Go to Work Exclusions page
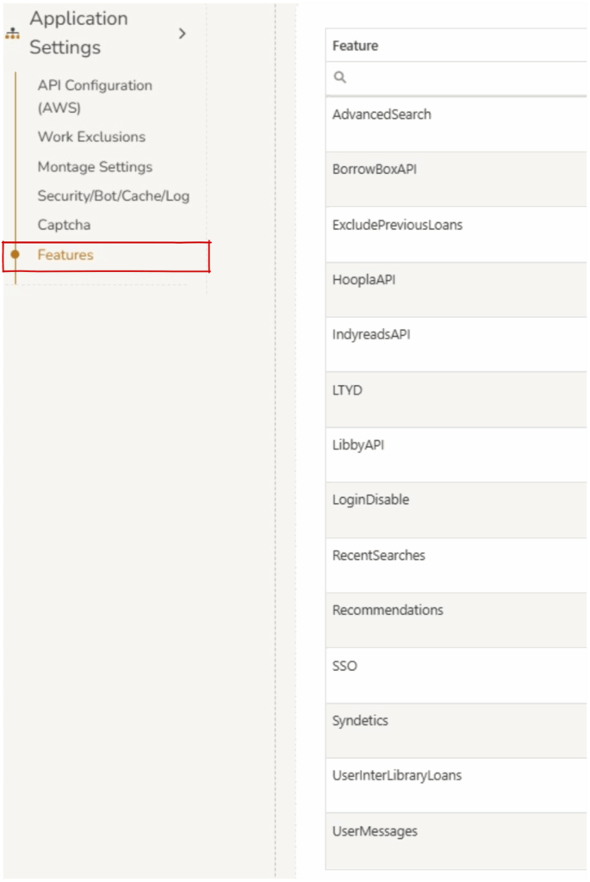590x882 pixels. pyautogui.click(x=91, y=137)
